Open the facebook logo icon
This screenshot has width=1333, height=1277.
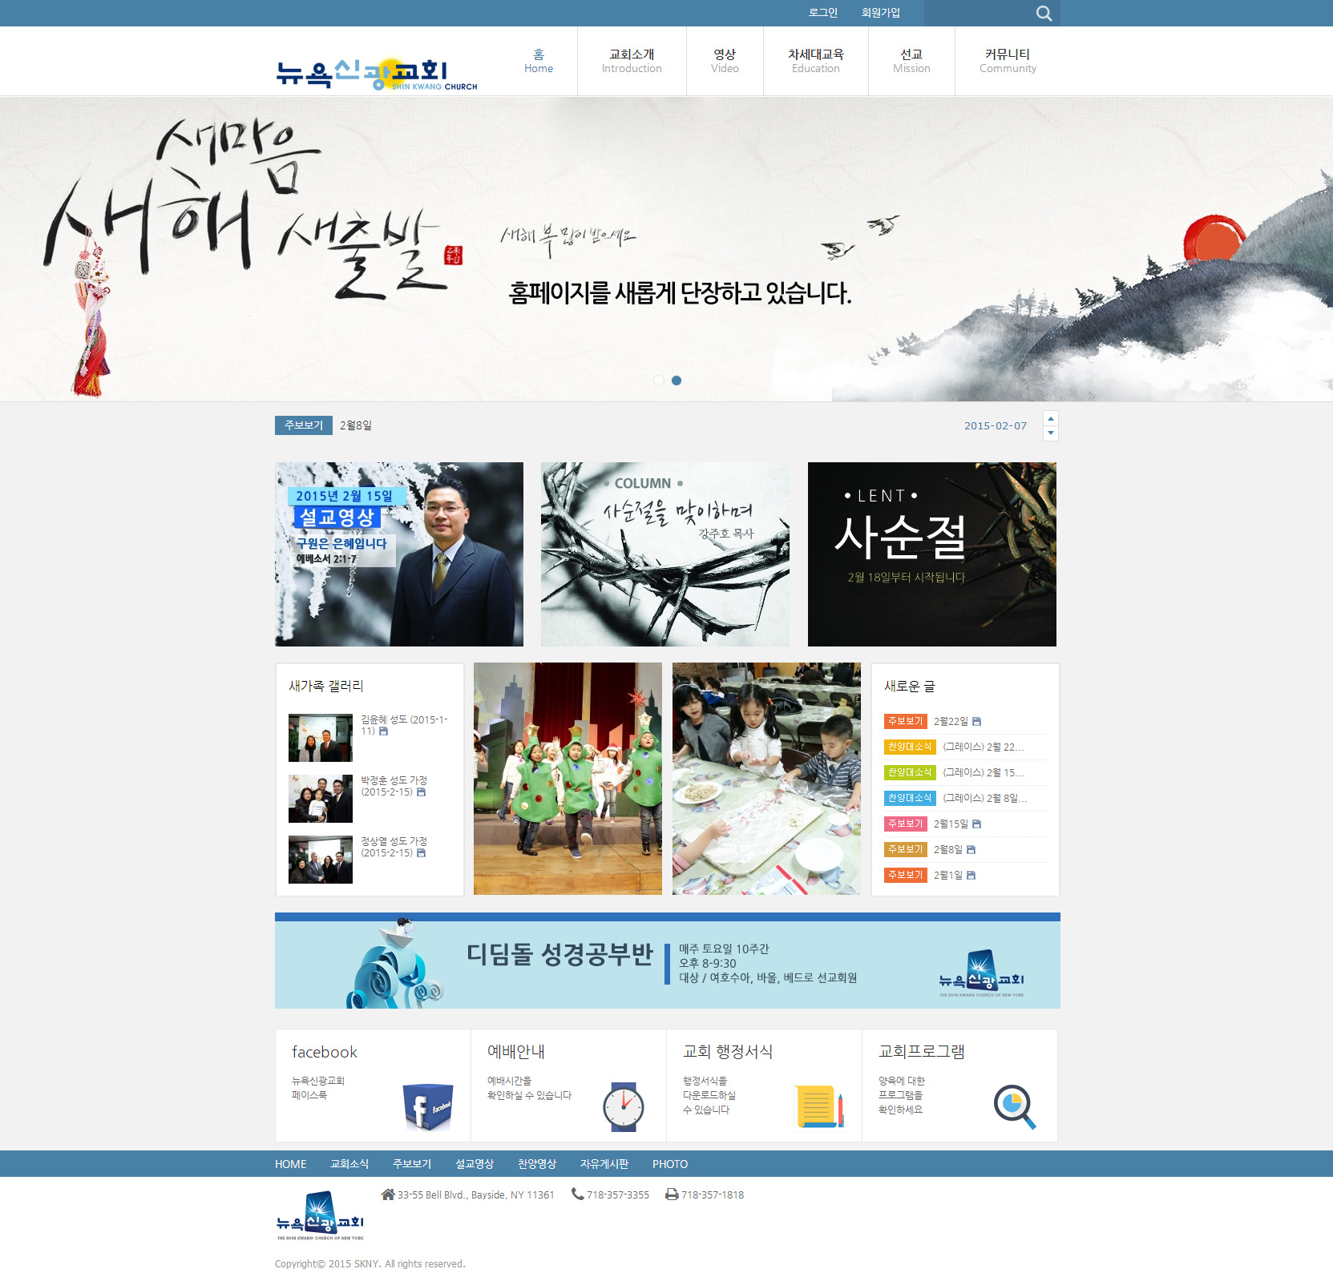427,1106
